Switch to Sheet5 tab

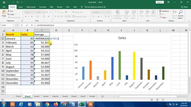(37, 96)
